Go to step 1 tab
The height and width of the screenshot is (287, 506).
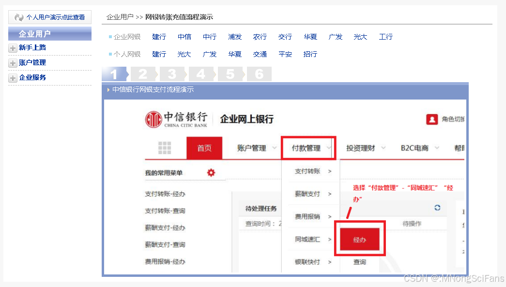click(114, 74)
